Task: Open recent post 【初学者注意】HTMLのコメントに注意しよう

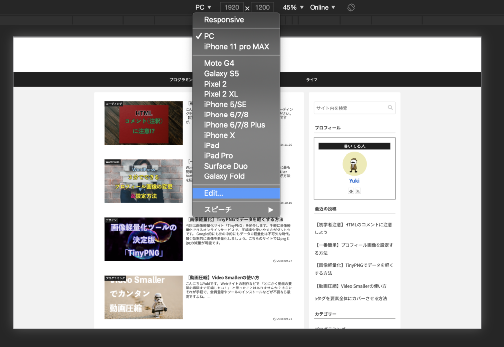Action: coord(353,228)
